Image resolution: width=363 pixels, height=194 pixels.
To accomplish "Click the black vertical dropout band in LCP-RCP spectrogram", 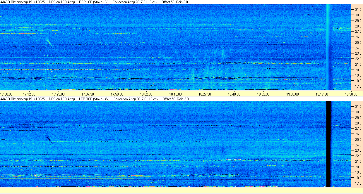I will [328, 144].
